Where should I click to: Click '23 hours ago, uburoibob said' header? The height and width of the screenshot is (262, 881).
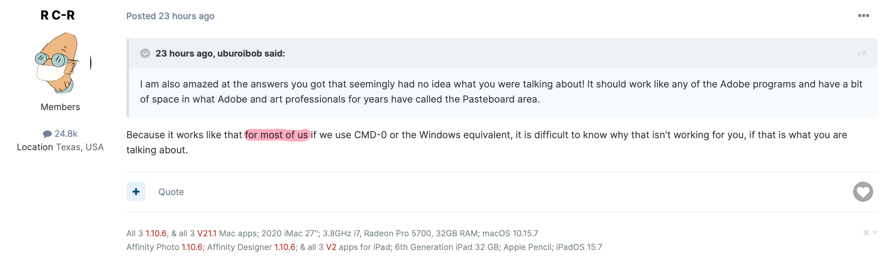click(x=220, y=53)
